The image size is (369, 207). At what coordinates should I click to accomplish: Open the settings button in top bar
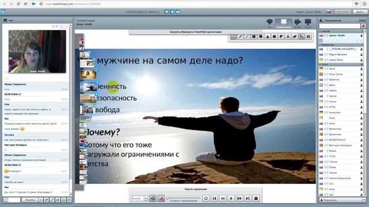click(x=342, y=11)
